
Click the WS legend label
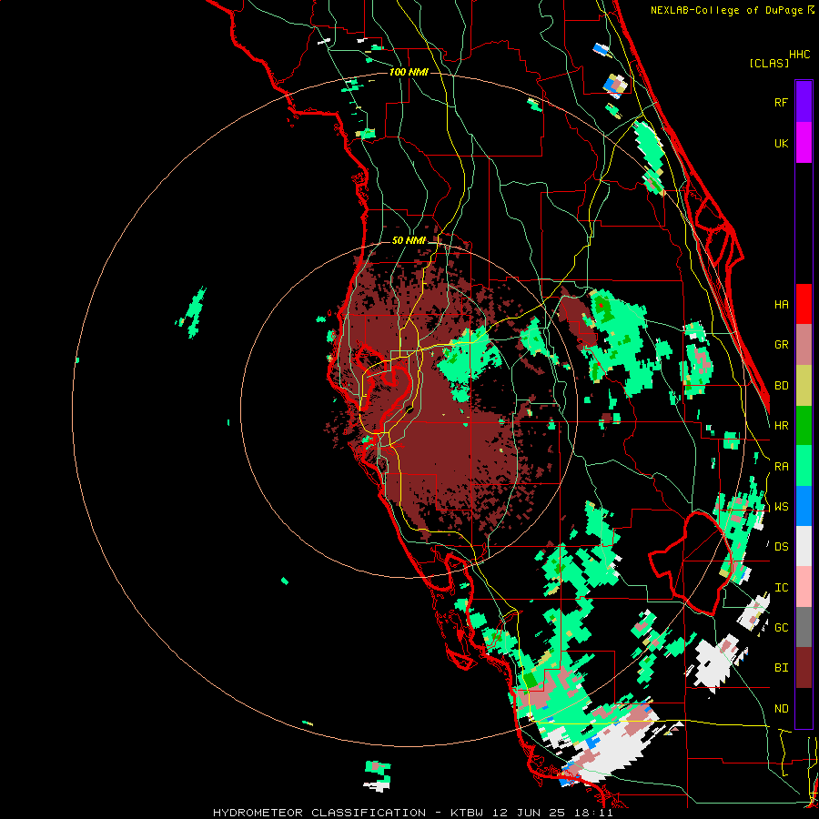pos(781,506)
